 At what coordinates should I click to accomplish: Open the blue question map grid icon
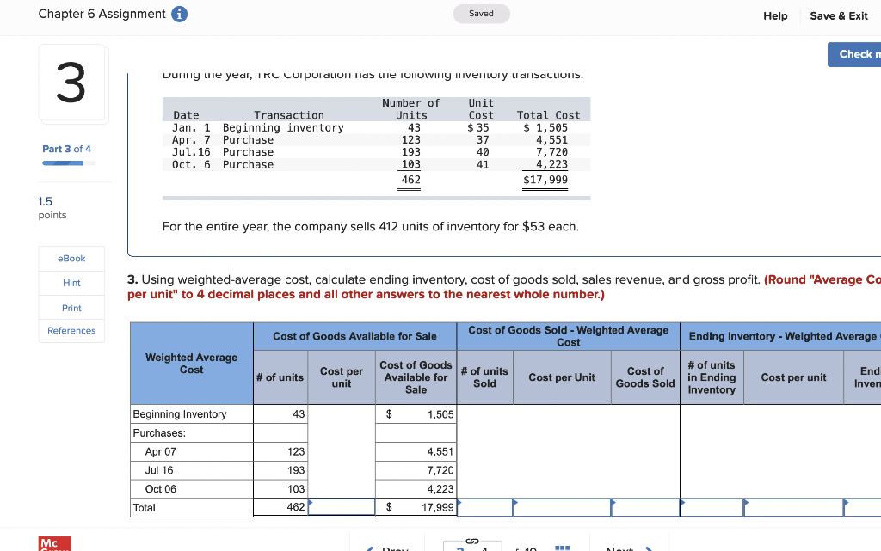tap(564, 545)
